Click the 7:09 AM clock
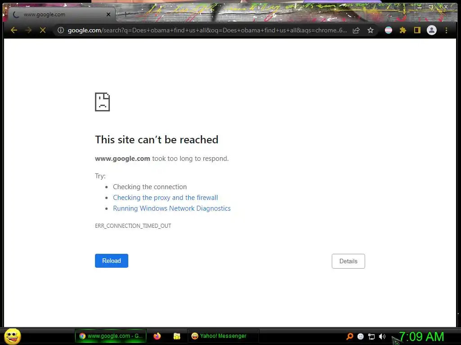This screenshot has width=461, height=345. click(421, 336)
